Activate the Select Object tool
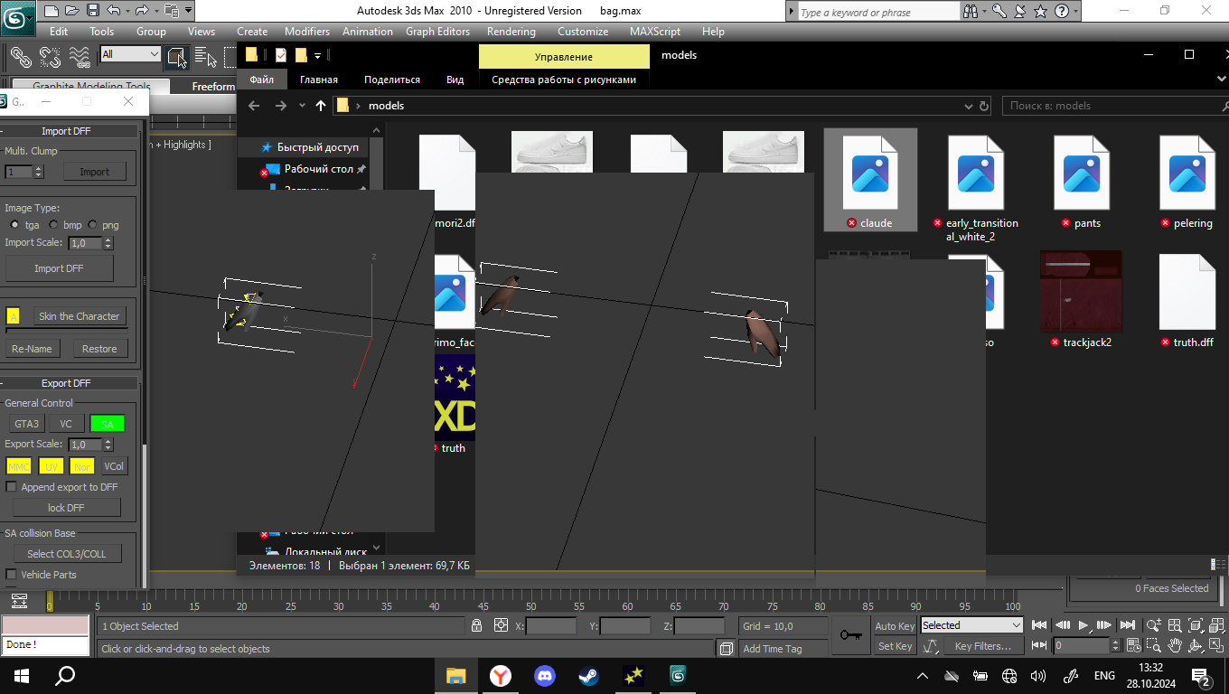 click(175, 58)
